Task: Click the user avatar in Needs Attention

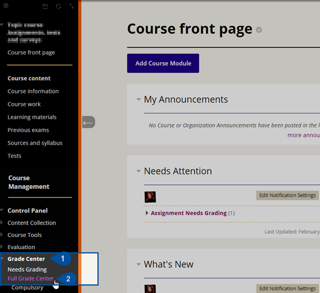Action: pos(150,196)
